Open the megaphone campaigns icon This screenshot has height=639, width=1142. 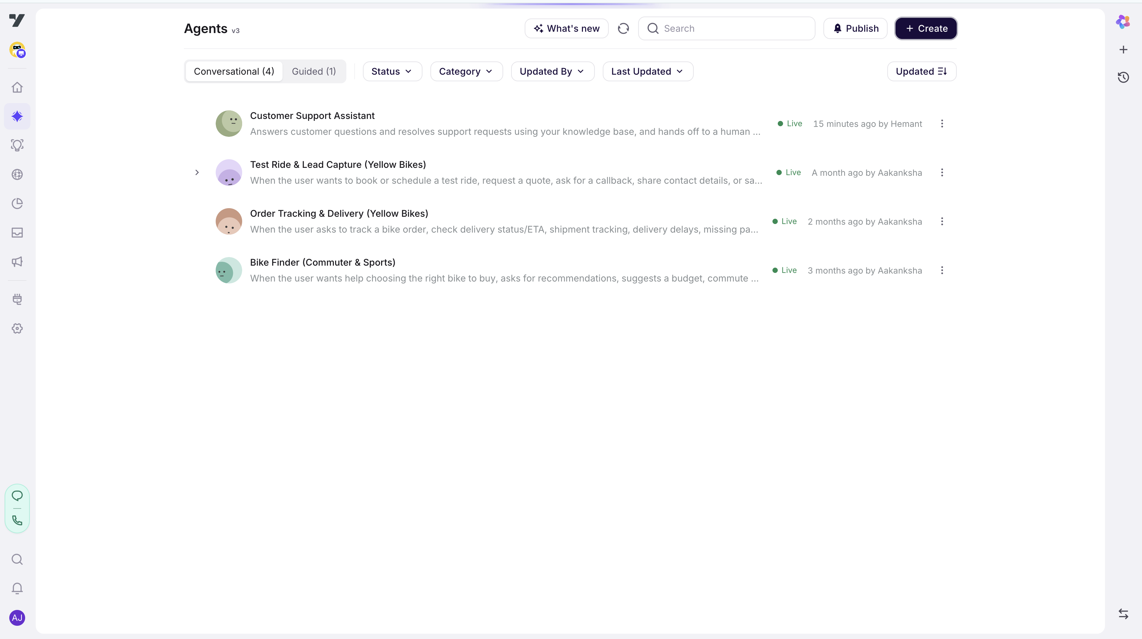pyautogui.click(x=17, y=262)
